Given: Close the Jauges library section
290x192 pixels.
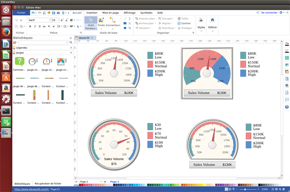Looking at the screenshot, I should 71,53.
